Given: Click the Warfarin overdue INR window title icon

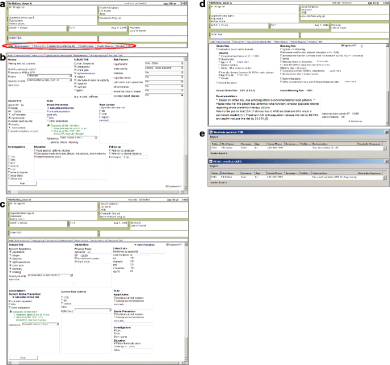Looking at the screenshot, I should pyautogui.click(x=211, y=132).
